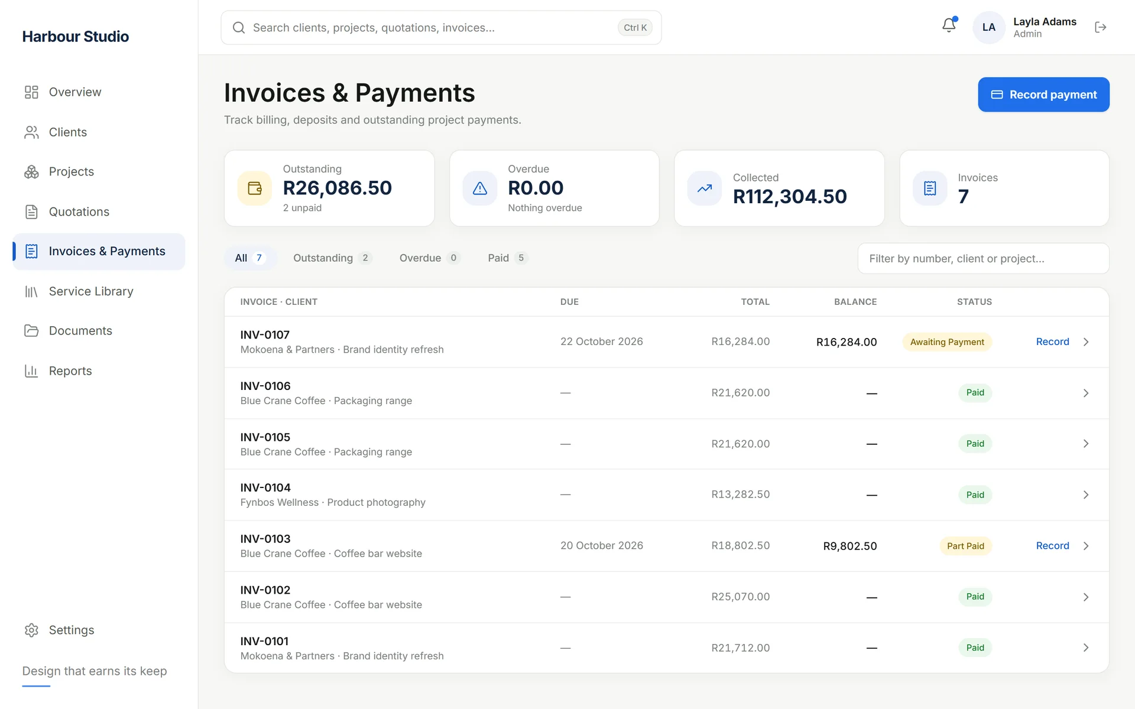Open Invoices & Payments in the sidebar

point(99,252)
